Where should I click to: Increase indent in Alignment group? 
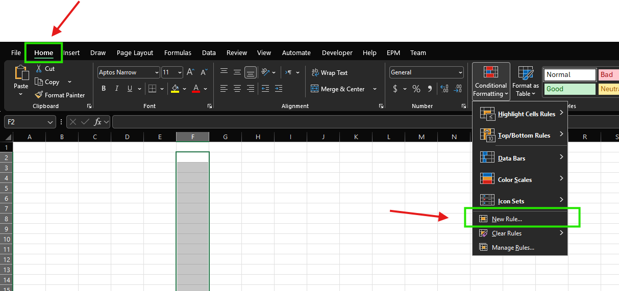tap(278, 89)
